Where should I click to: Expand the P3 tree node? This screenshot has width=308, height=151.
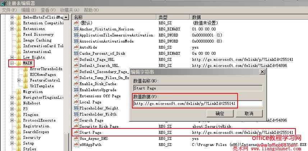coord(12,109)
